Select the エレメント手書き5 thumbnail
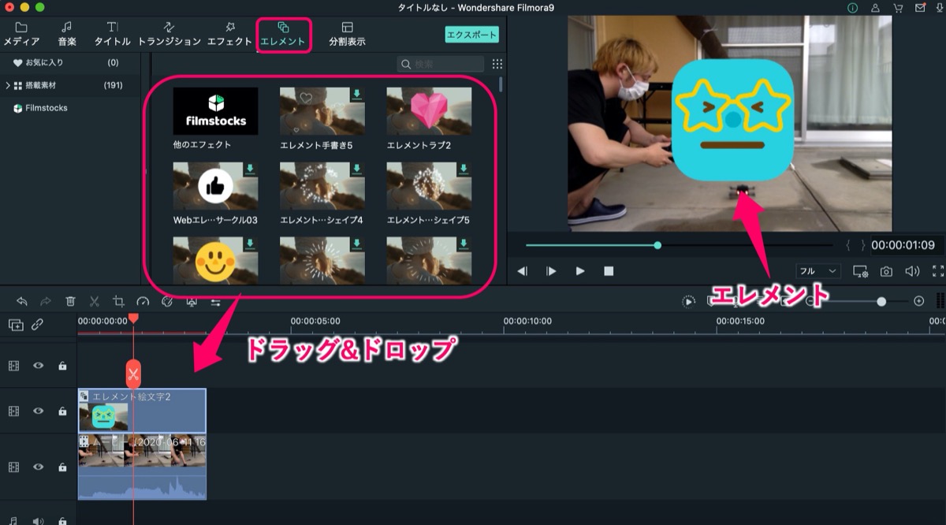Screen dimensions: 946x525 tap(322, 111)
